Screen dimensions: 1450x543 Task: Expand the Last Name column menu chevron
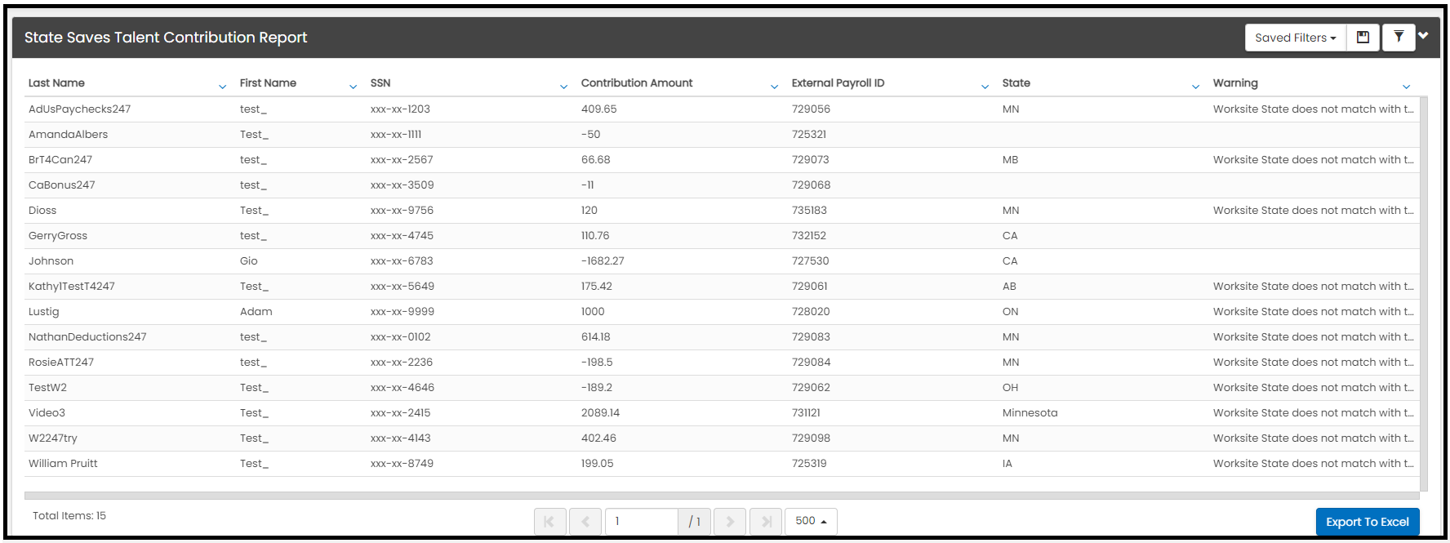point(222,87)
